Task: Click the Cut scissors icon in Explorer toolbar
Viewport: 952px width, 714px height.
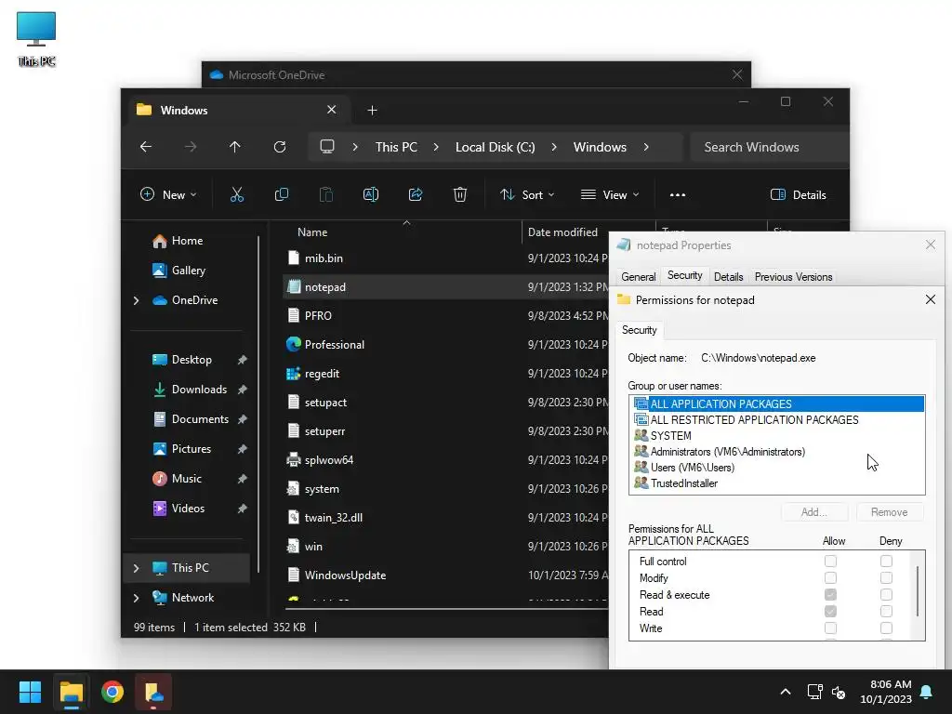Action: pyautogui.click(x=237, y=194)
